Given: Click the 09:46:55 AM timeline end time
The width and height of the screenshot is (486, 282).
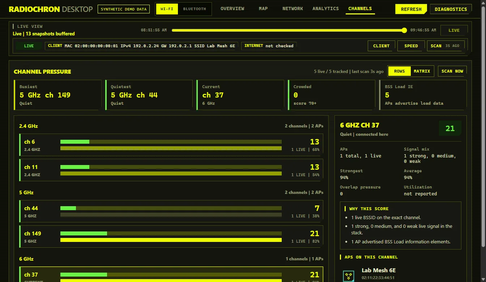Looking at the screenshot, I should 423,30.
